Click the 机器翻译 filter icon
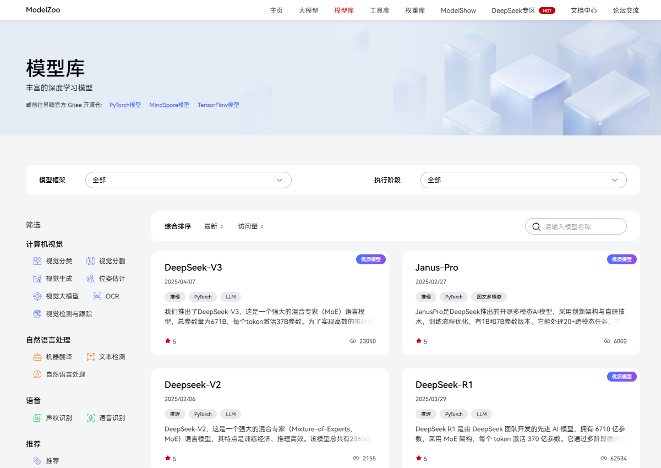This screenshot has height=468, width=661. (37, 357)
